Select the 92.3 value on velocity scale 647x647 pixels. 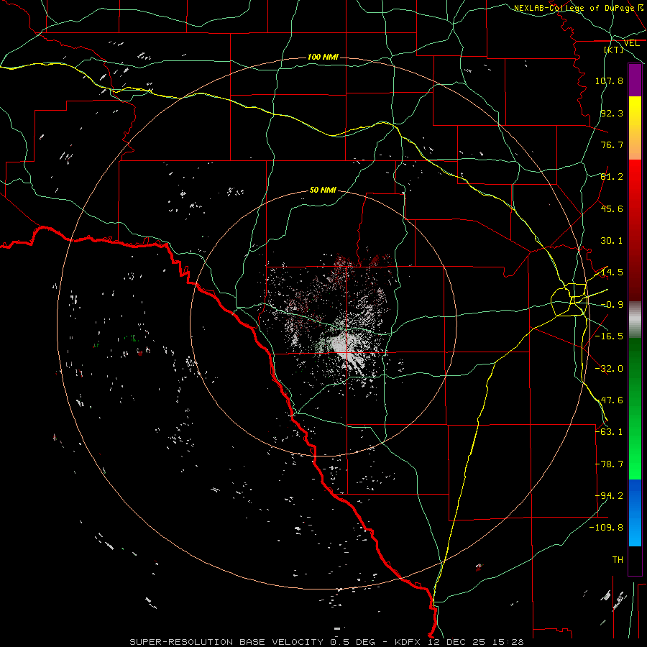tap(612, 113)
